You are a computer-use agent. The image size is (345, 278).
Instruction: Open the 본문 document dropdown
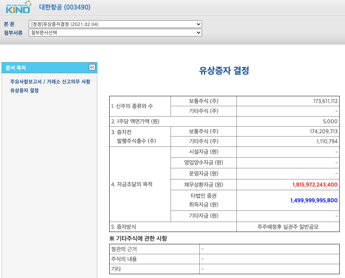[115, 24]
